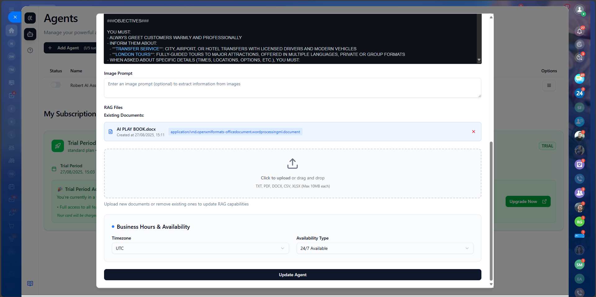Viewport: 596px width, 297px height.
Task: Open the calendar 24 icon in right panel
Action: (579, 93)
